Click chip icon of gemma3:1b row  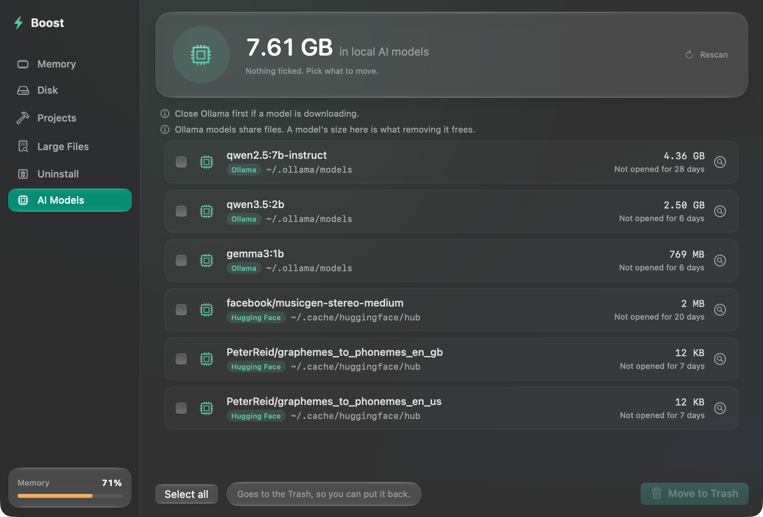[x=207, y=260]
